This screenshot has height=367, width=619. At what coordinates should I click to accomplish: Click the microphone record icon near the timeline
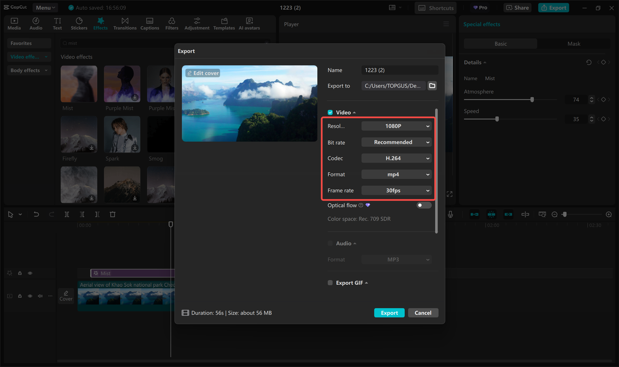point(450,214)
